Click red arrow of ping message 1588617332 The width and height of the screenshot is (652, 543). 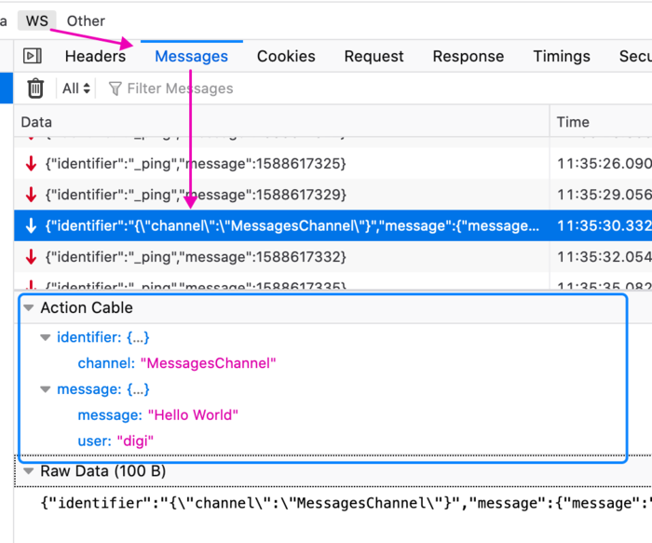click(x=32, y=256)
